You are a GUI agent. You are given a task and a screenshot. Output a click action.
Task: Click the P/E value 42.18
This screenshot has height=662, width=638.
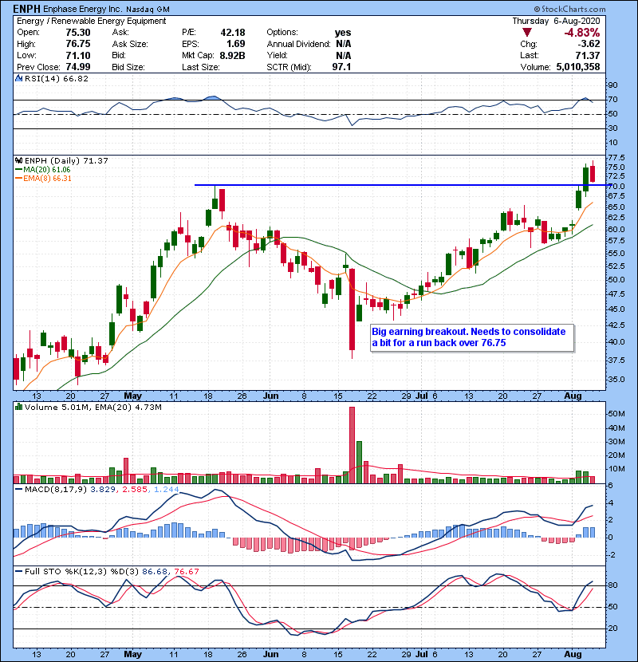(233, 33)
